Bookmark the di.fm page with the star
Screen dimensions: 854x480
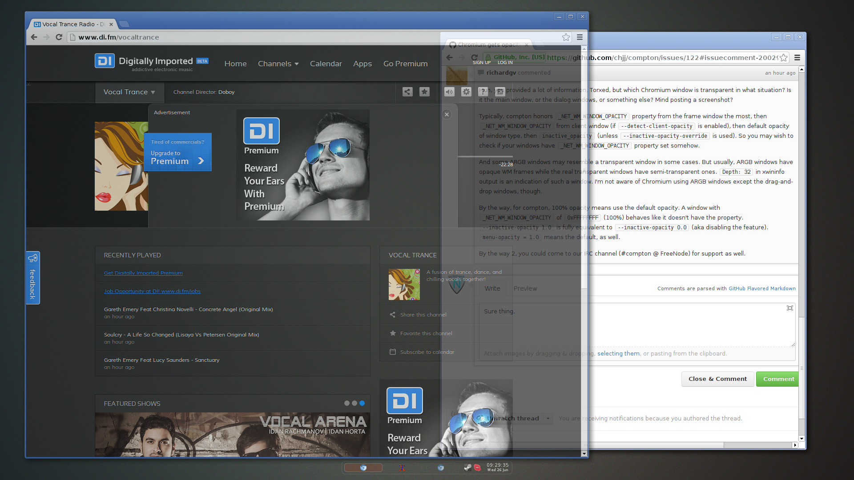(566, 37)
